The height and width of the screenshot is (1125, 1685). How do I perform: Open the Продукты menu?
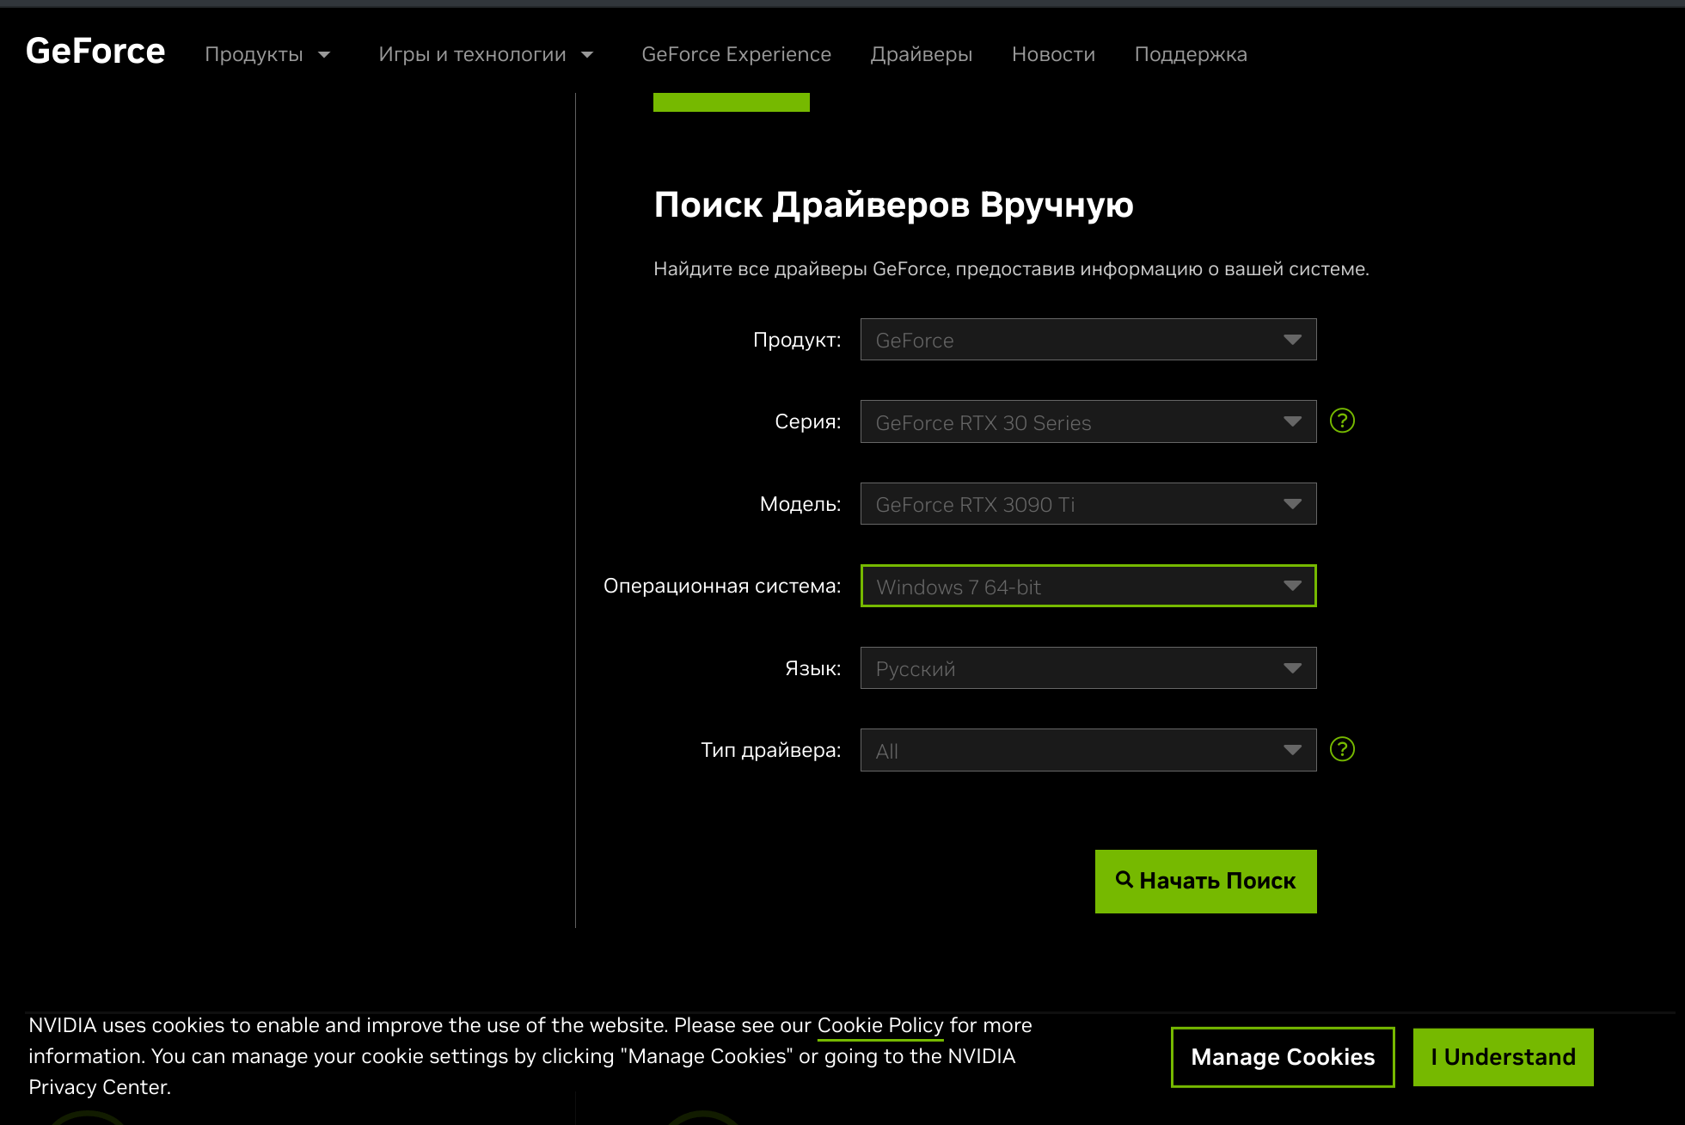254,55
